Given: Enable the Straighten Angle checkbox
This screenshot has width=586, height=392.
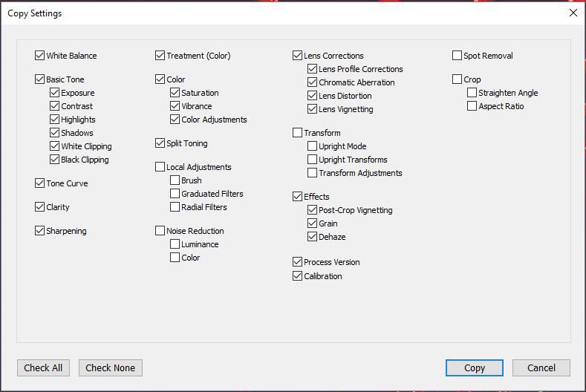Looking at the screenshot, I should [472, 93].
